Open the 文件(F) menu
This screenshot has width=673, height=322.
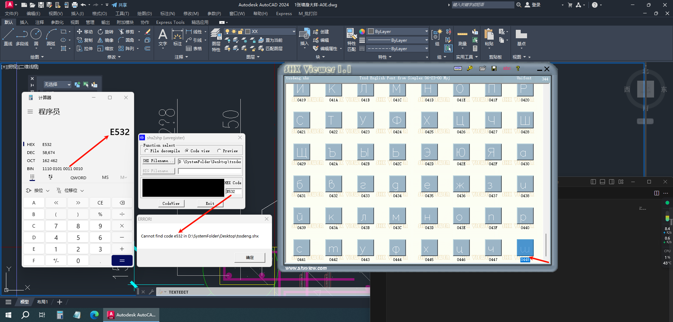[x=12, y=14]
